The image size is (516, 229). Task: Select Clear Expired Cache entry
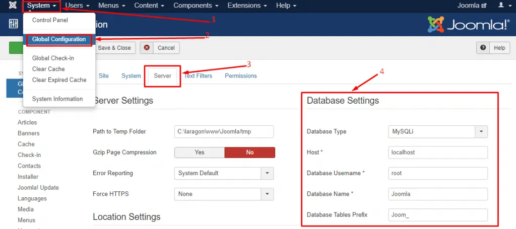coord(59,80)
